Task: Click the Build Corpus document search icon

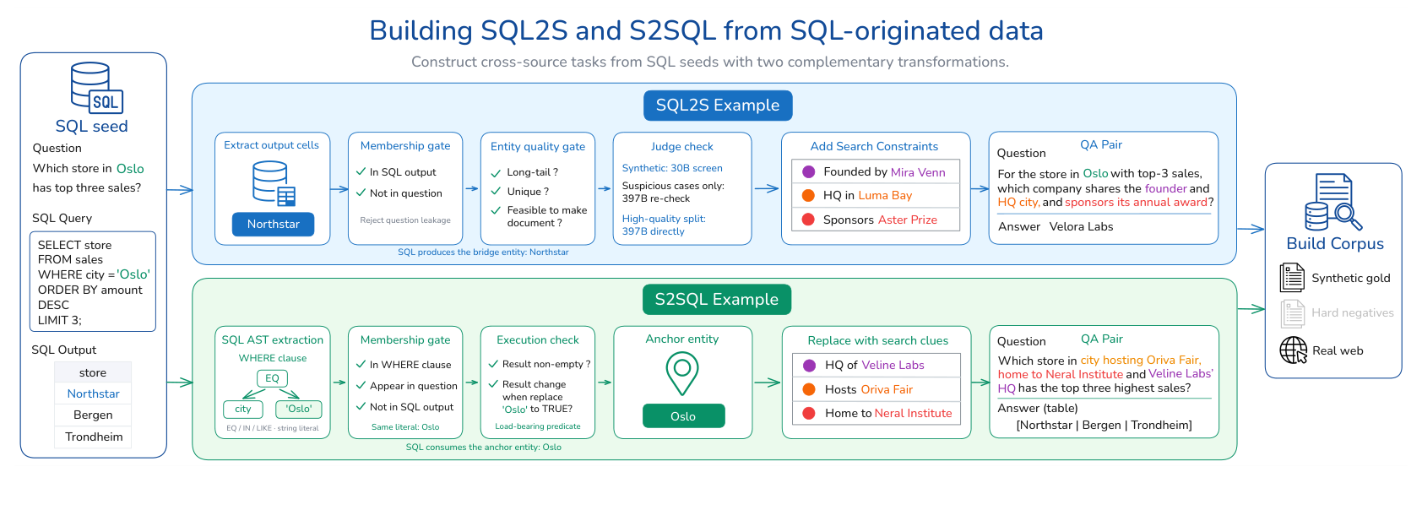Action: [1334, 203]
